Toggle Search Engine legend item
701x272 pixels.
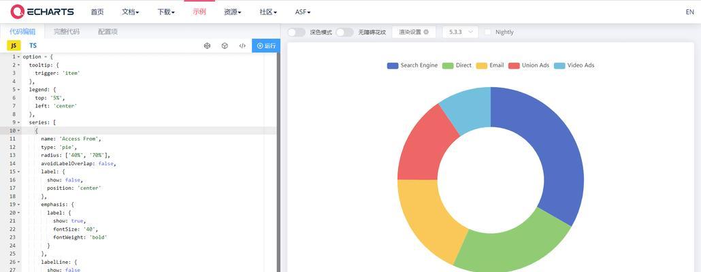(x=412, y=65)
